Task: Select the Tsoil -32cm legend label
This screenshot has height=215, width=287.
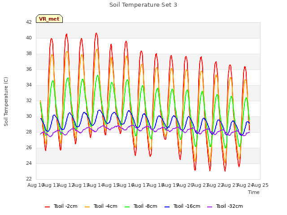Action: (x=229, y=206)
